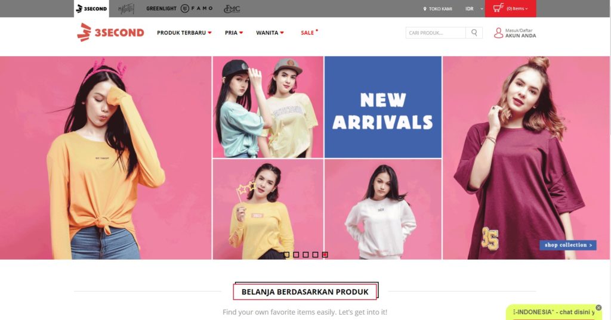Click the Toko Kami location pin
The height and width of the screenshot is (320, 611).
[425, 8]
